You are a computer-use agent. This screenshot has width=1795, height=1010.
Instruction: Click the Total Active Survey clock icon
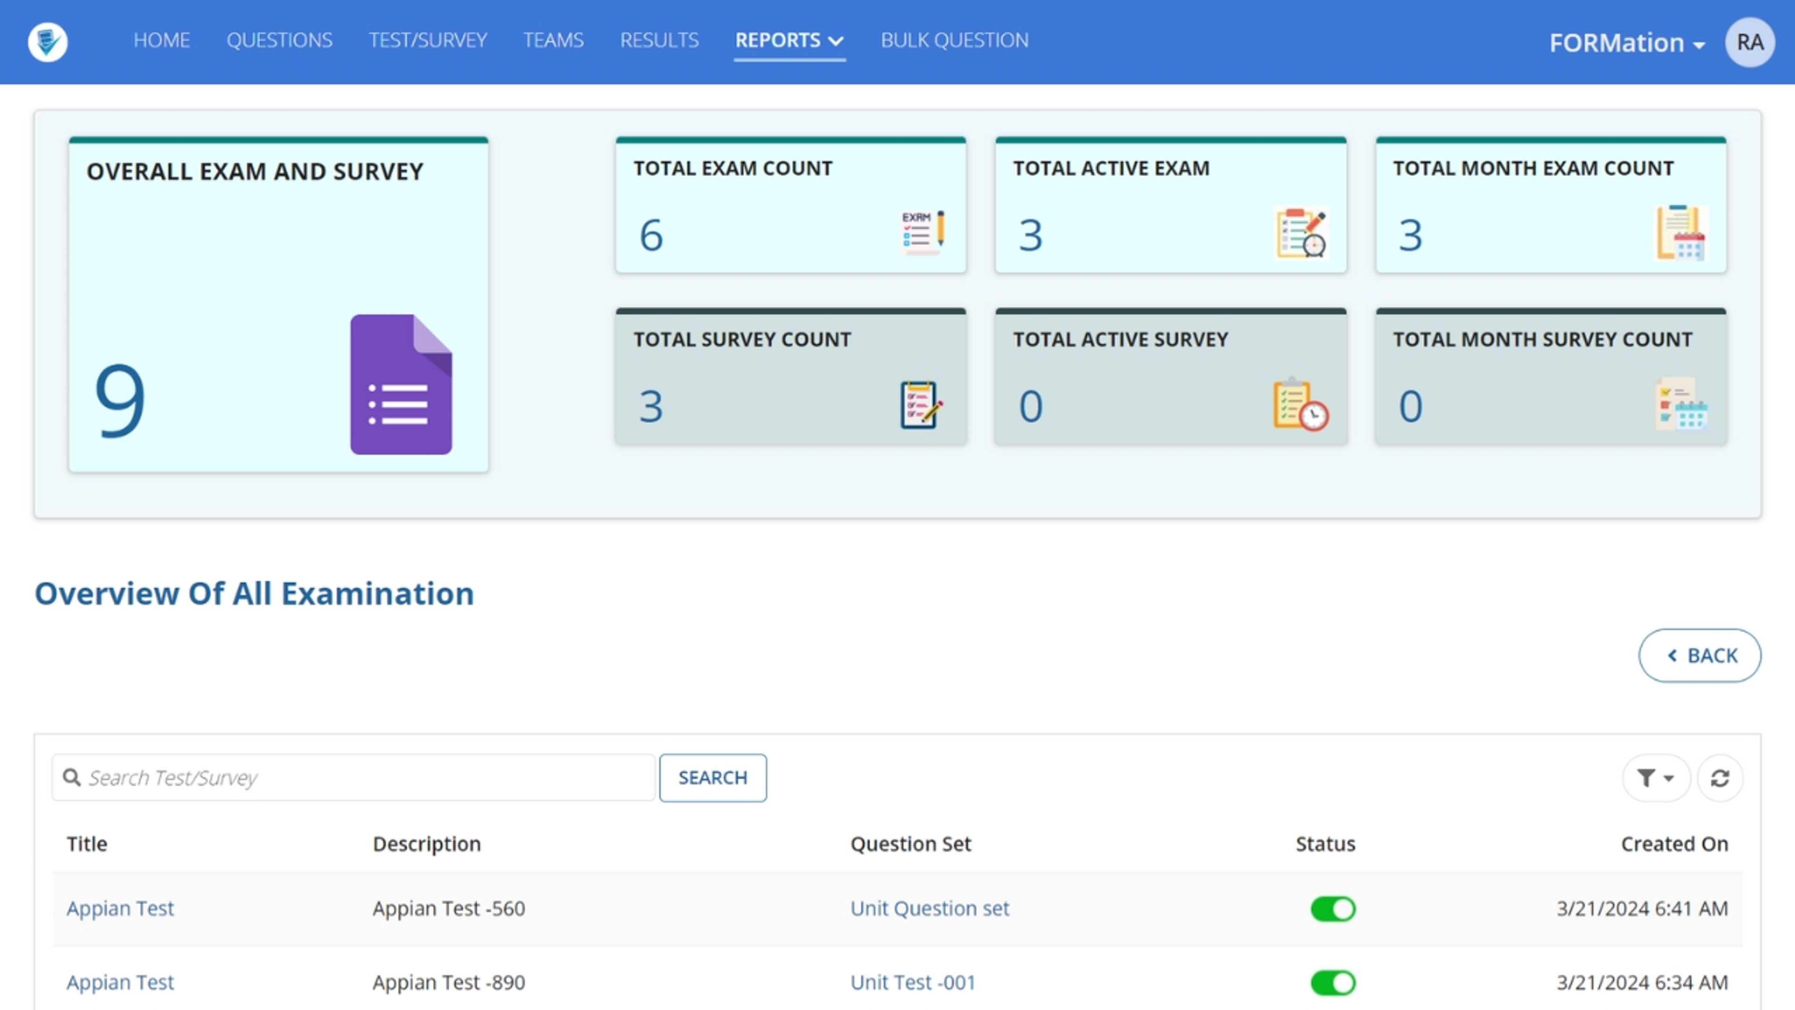[x=1301, y=404]
